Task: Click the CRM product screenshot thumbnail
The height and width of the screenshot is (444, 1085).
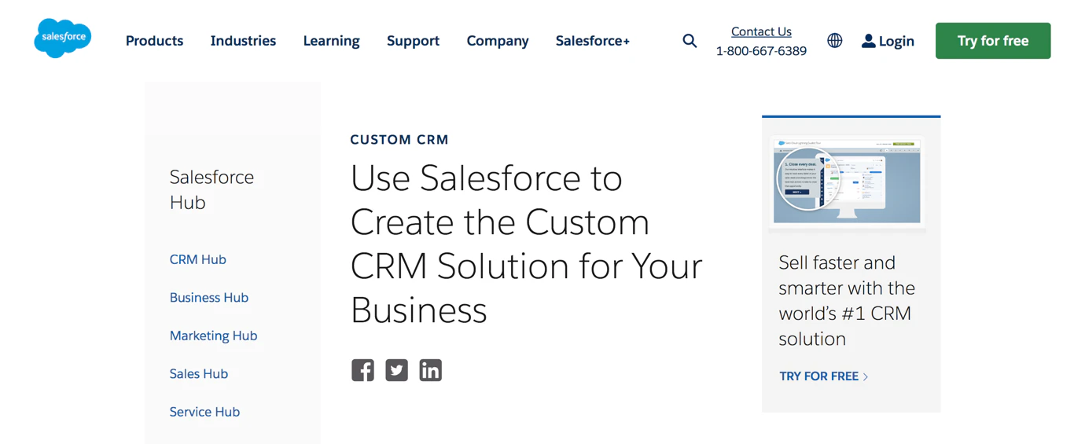Action: click(847, 182)
